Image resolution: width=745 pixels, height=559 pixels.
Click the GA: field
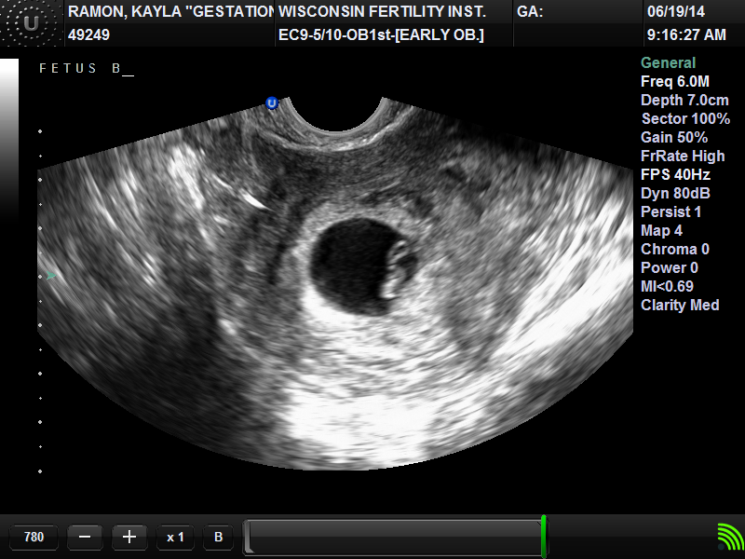(x=530, y=12)
